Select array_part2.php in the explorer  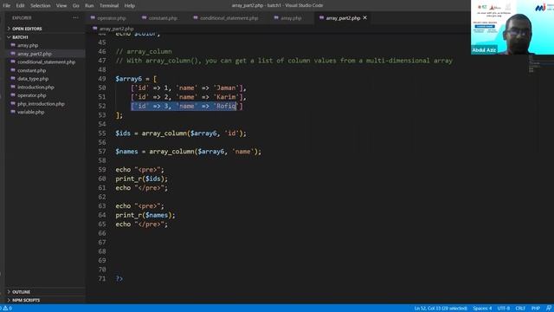pos(35,54)
